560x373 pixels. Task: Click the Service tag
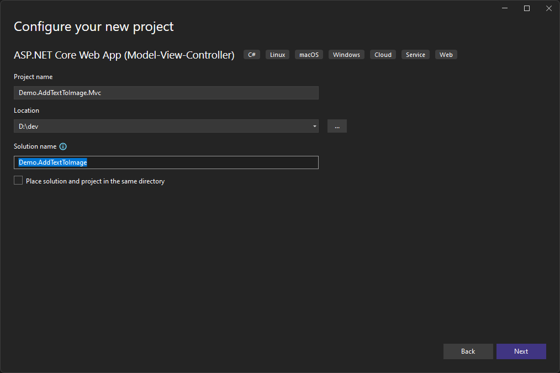pos(415,55)
